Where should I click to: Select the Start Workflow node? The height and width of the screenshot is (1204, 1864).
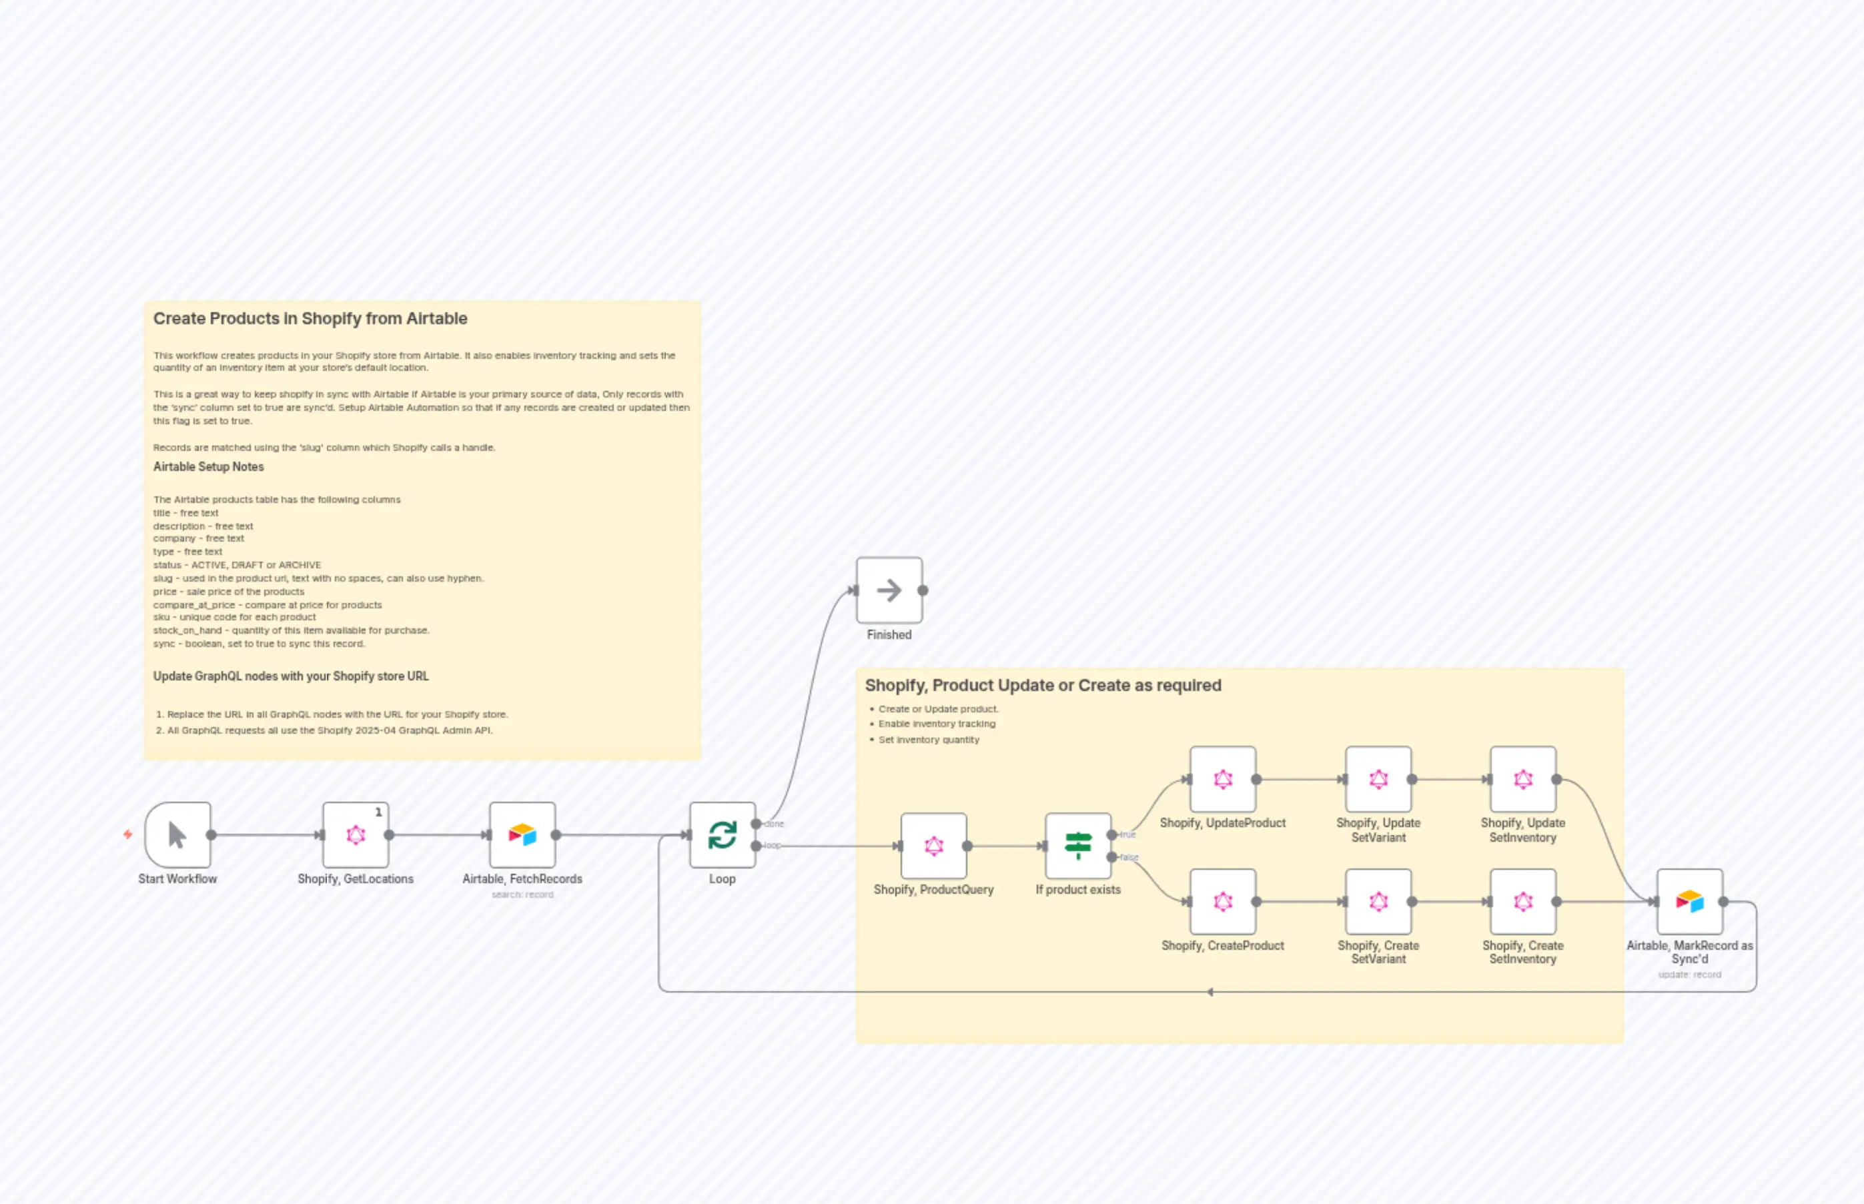tap(177, 835)
